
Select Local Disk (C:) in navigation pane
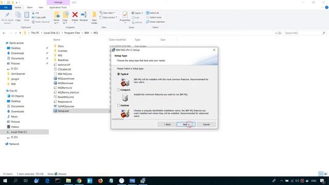click(19, 132)
